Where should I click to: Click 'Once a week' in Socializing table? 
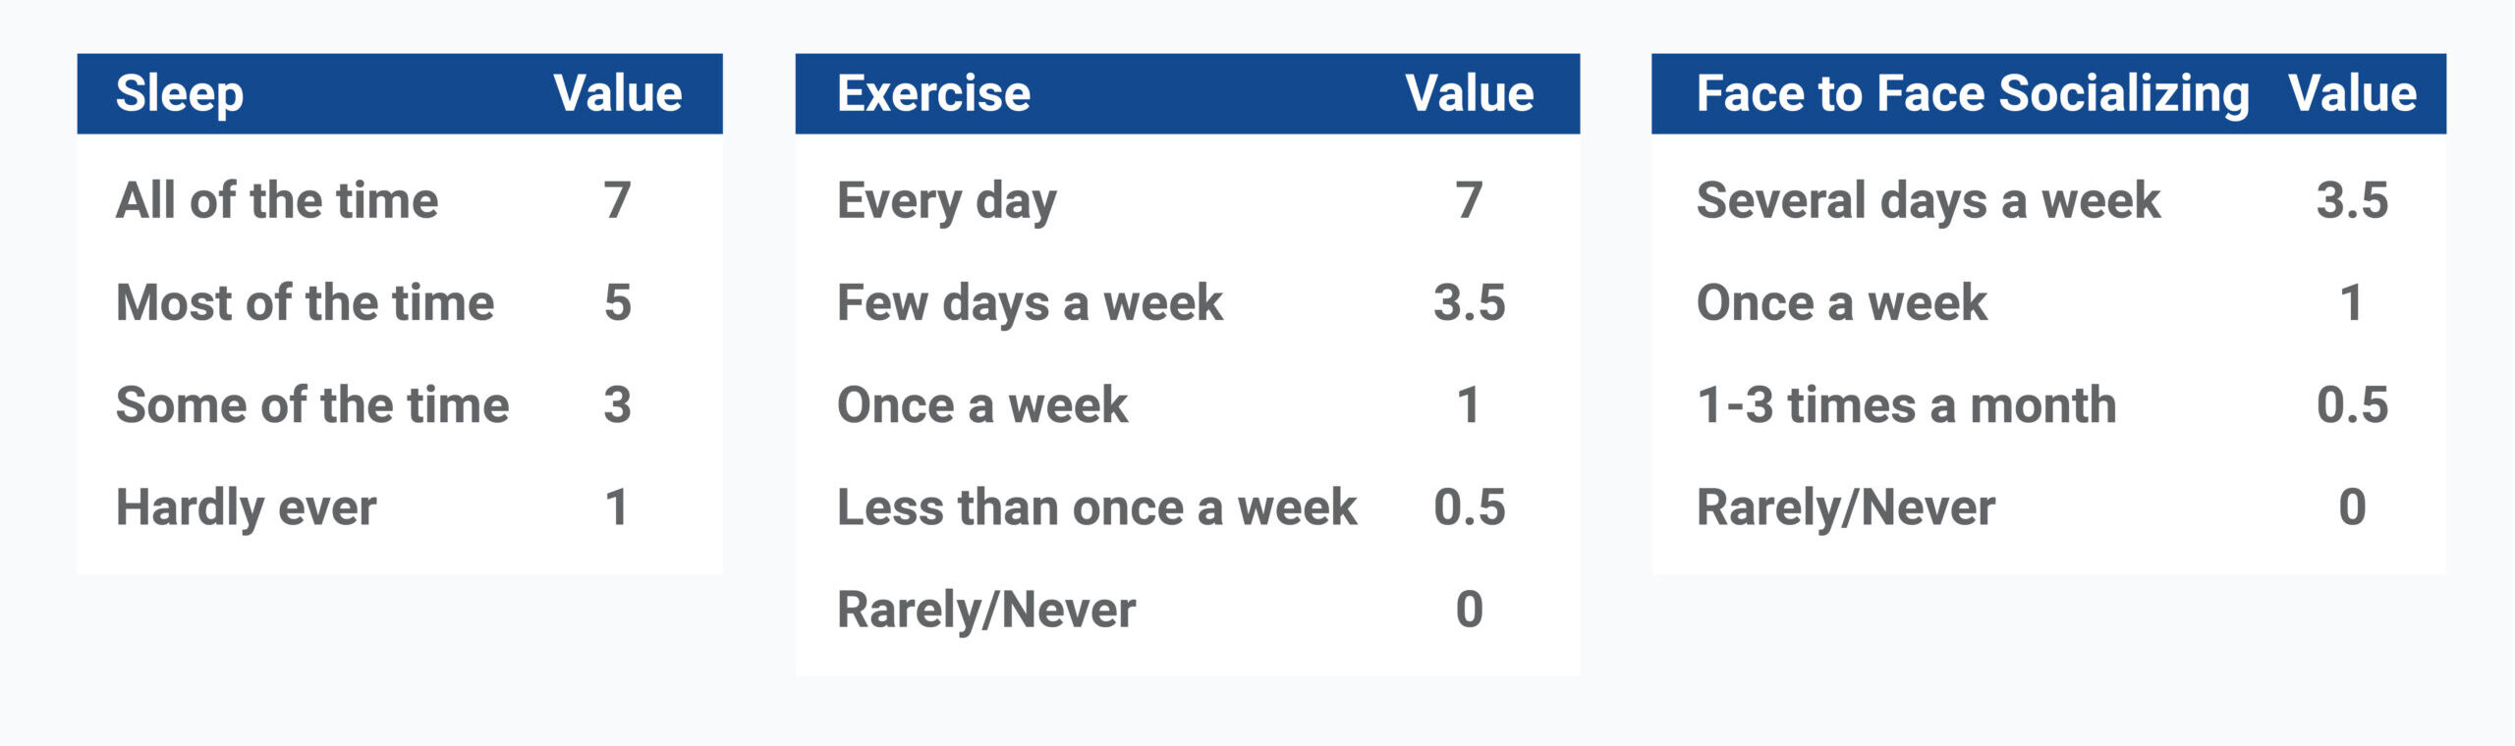[x=1841, y=302]
